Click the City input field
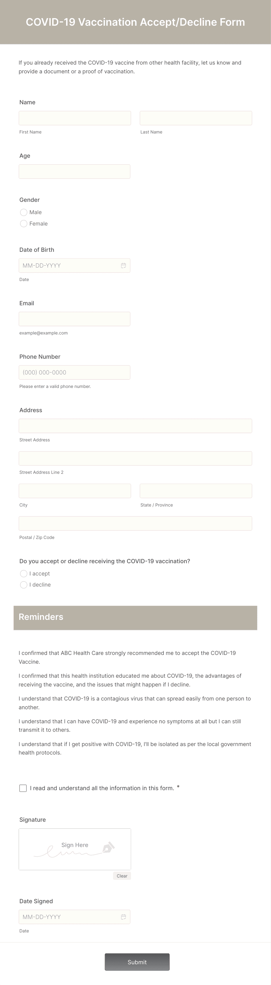Viewport: 271px width, 985px height. coord(75,491)
